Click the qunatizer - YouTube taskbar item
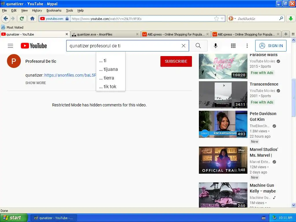 (53, 218)
